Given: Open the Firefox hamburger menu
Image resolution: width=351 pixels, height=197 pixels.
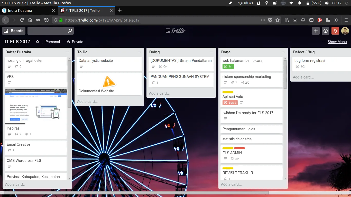Looking at the screenshot, I should (x=346, y=20).
